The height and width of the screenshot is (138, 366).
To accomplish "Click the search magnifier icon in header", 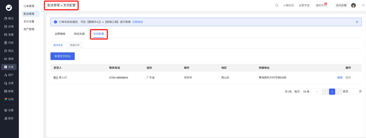I will point(277,5).
